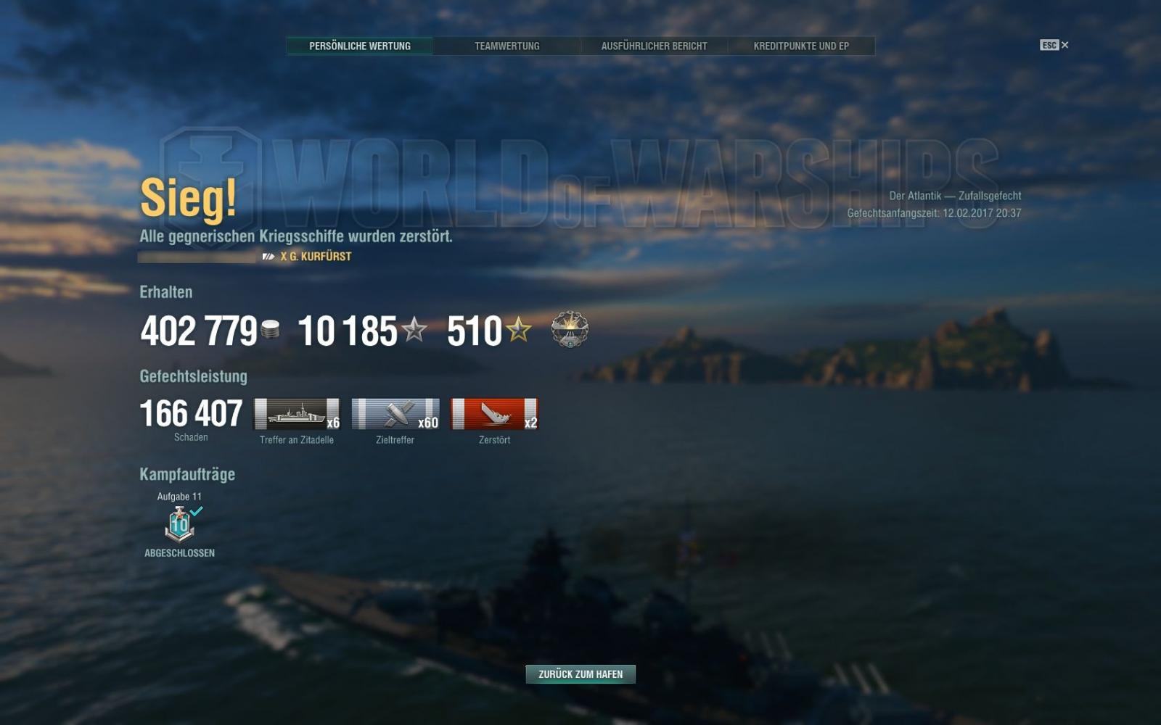This screenshot has height=725, width=1161.
Task: Click the X G. Kurfürst ship name
Action: (x=316, y=257)
